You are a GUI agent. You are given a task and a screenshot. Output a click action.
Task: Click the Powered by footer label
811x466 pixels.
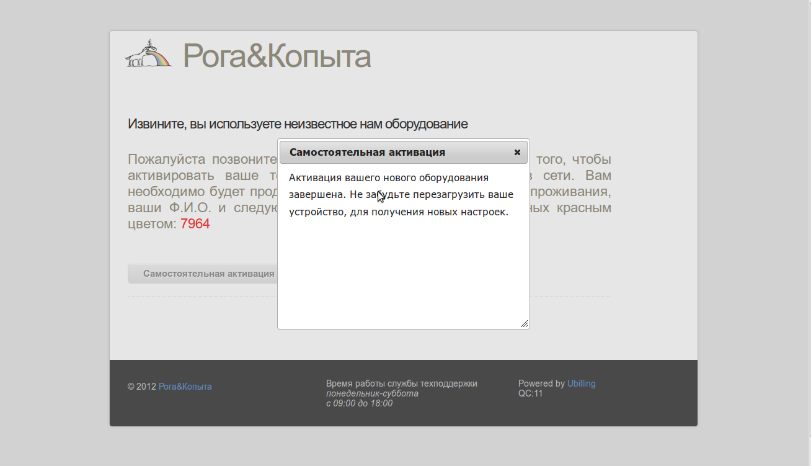click(541, 383)
